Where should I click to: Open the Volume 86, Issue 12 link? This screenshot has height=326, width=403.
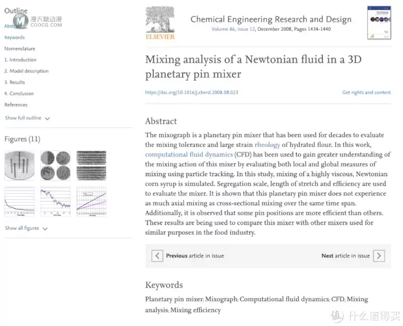[233, 29]
